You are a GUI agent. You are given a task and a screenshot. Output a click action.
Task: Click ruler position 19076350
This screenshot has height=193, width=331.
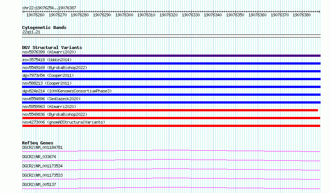coord(235,15)
